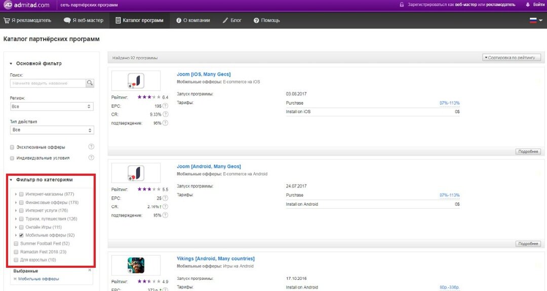Viewport: 547px width, 291px height.
Task: Click the EPC help icon for Joom Android
Action: tap(165, 198)
